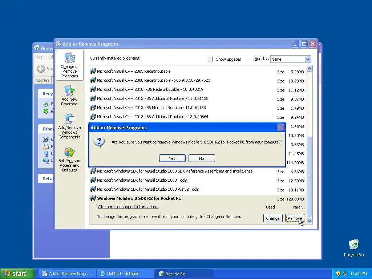Click icon of Windows Mobile 5.0 SDK R2

(x=93, y=199)
